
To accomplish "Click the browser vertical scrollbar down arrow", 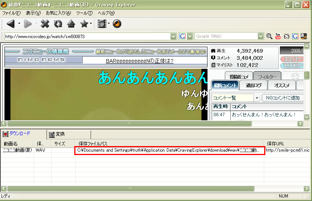I will coord(307,117).
